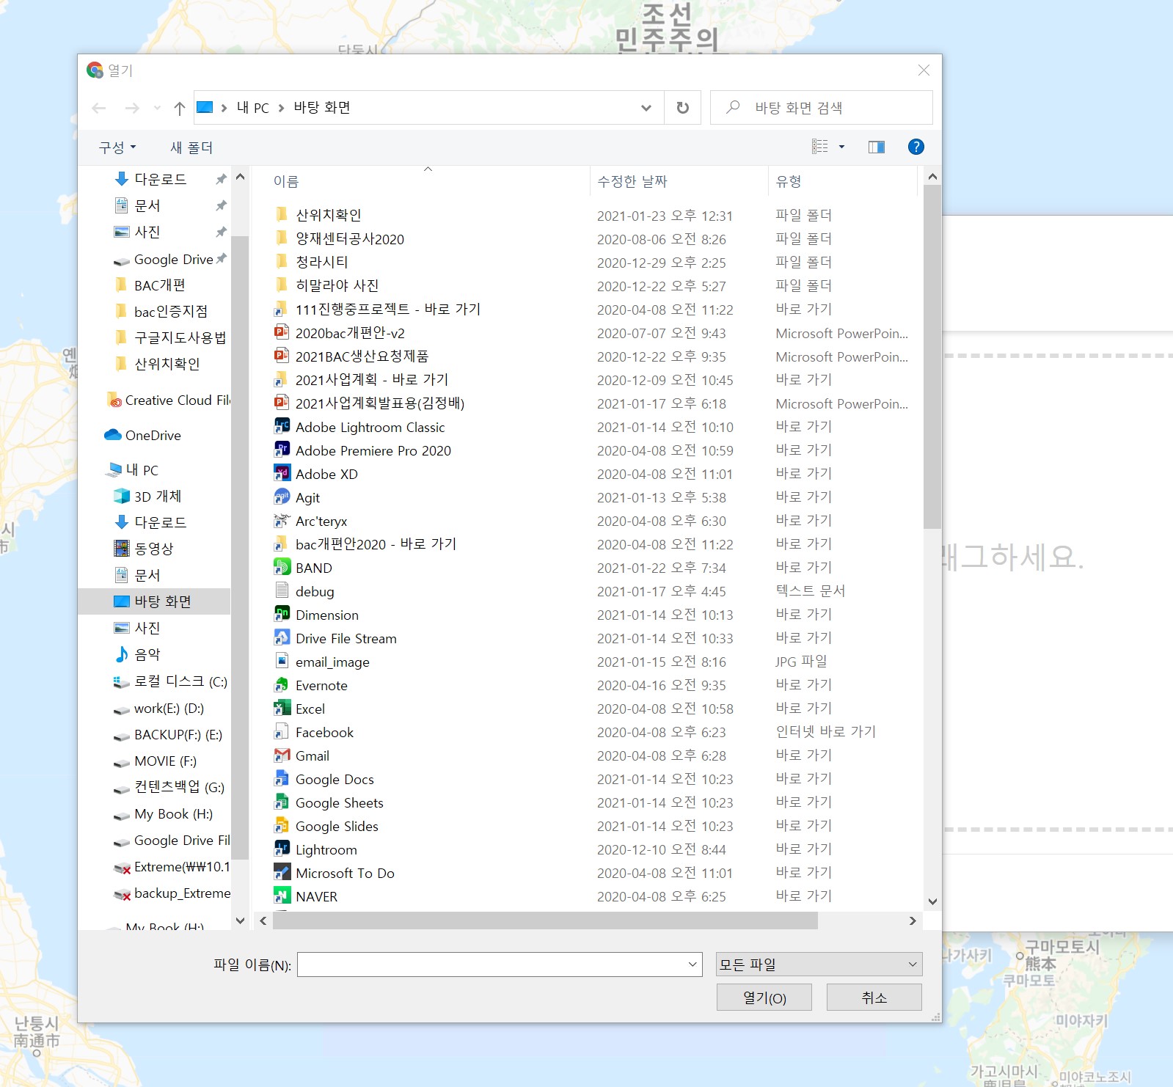Toggle the preview pane icon
The image size is (1173, 1087).
[x=876, y=147]
